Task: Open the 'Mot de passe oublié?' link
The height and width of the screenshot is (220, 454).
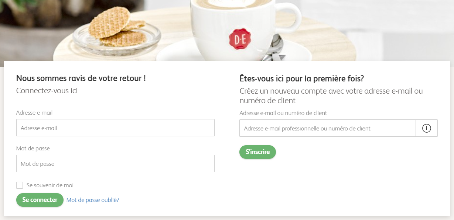Action: tap(93, 200)
